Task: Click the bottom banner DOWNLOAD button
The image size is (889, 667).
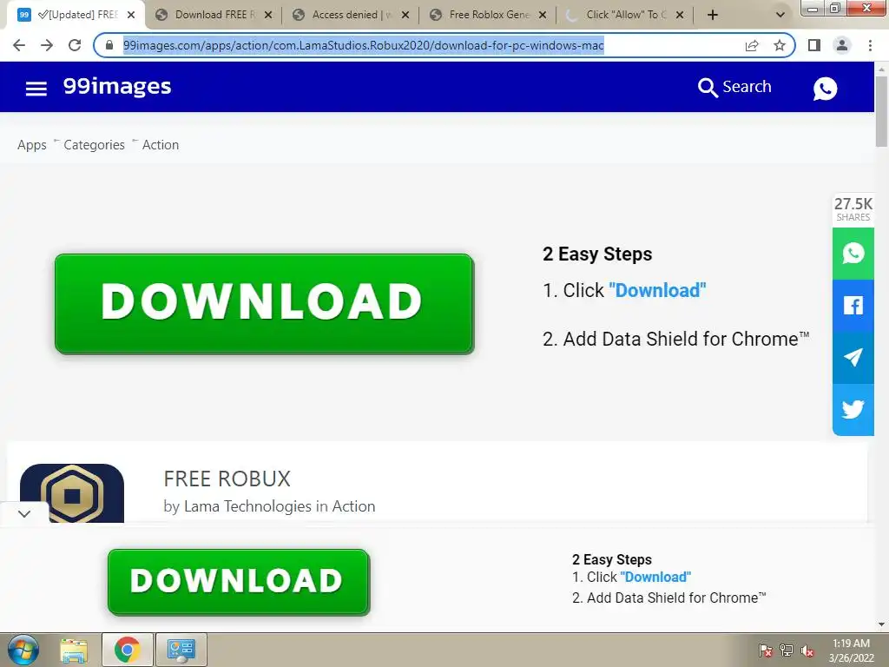Action: [239, 581]
